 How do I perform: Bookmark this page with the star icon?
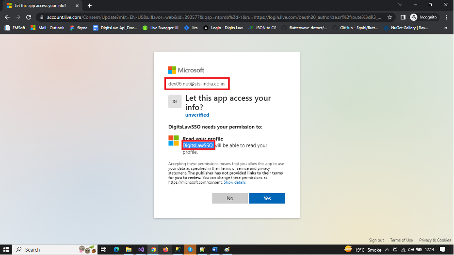pyautogui.click(x=389, y=17)
